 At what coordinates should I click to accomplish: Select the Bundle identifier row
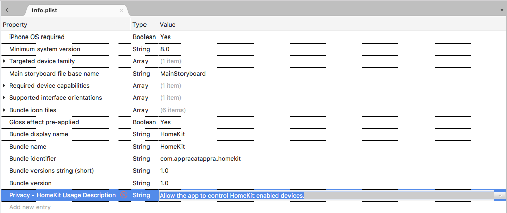(x=40, y=159)
